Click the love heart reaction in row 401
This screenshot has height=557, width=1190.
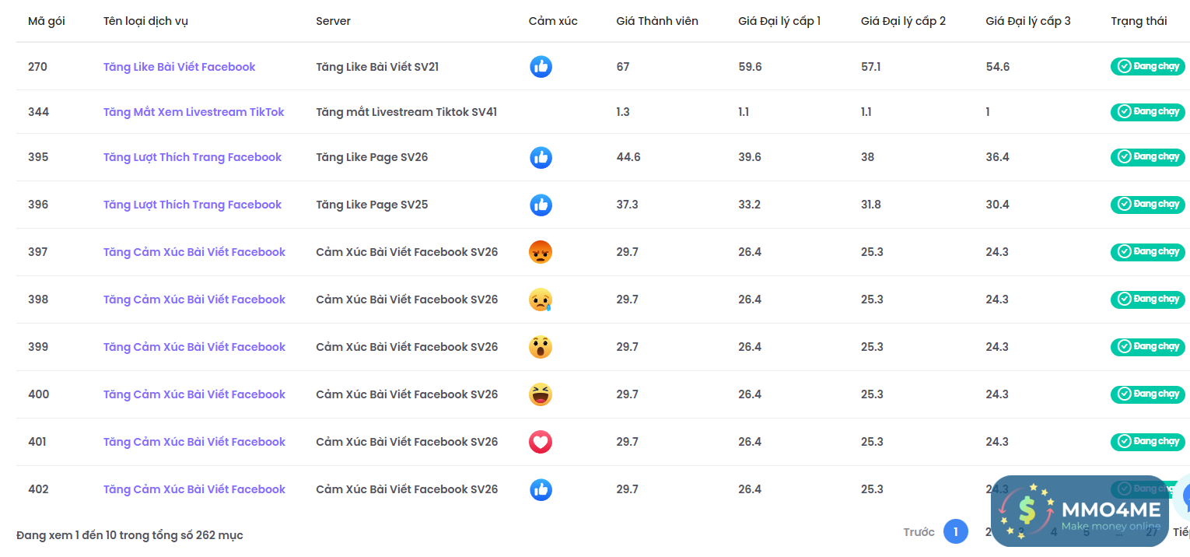click(541, 442)
